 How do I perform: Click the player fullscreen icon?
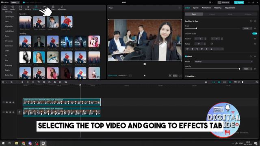pos(180,76)
